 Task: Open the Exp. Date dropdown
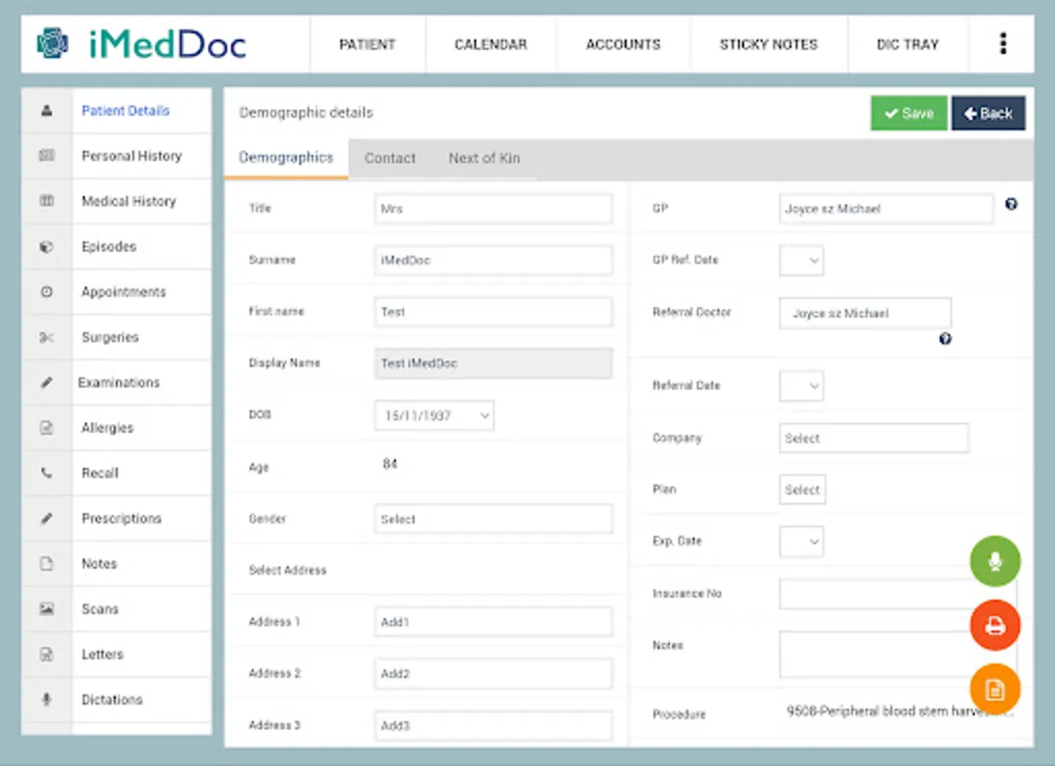click(801, 541)
